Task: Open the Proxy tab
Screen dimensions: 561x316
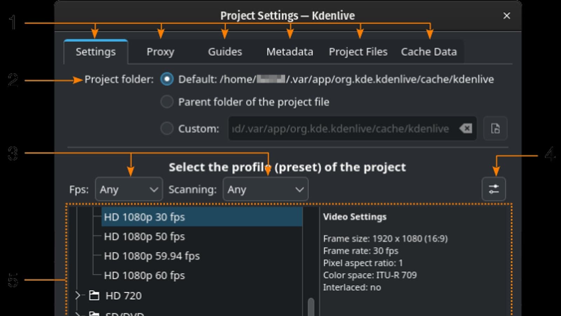Action: coord(160,52)
